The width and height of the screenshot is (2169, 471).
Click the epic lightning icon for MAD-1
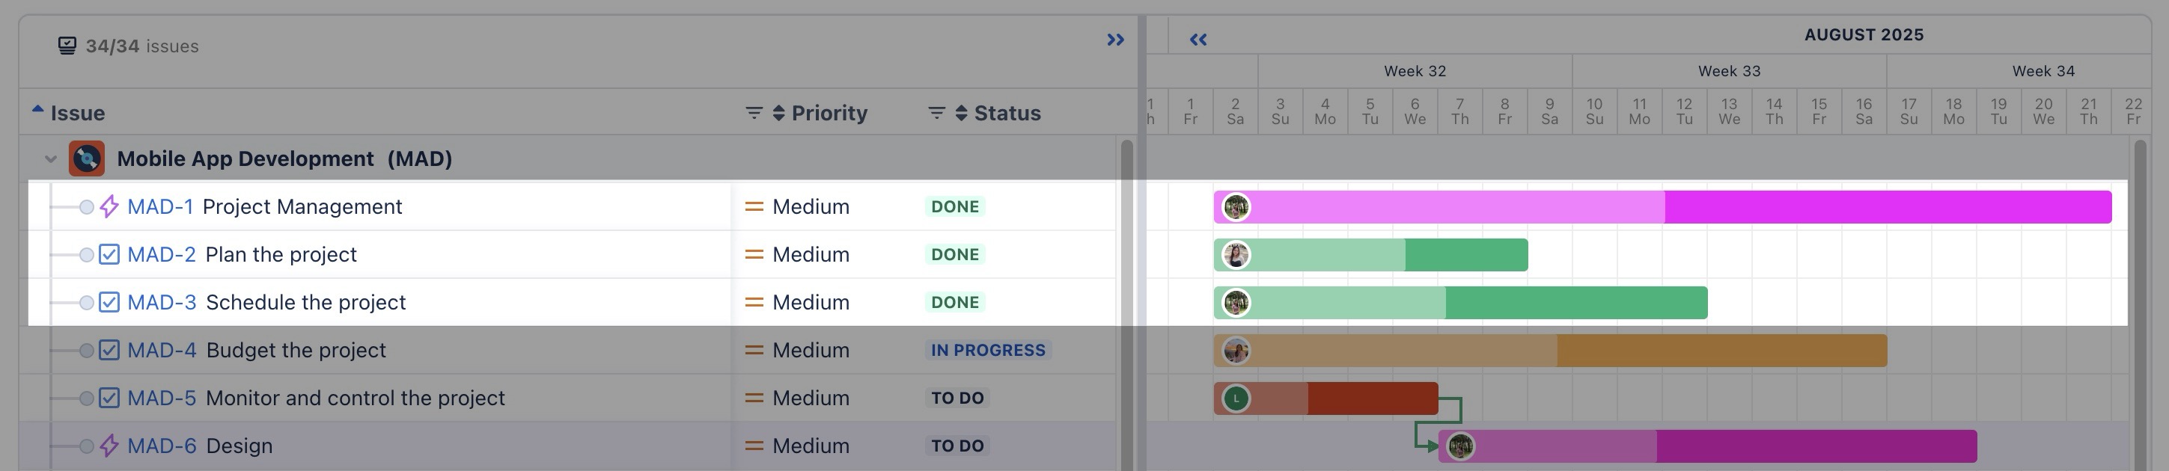coord(109,206)
